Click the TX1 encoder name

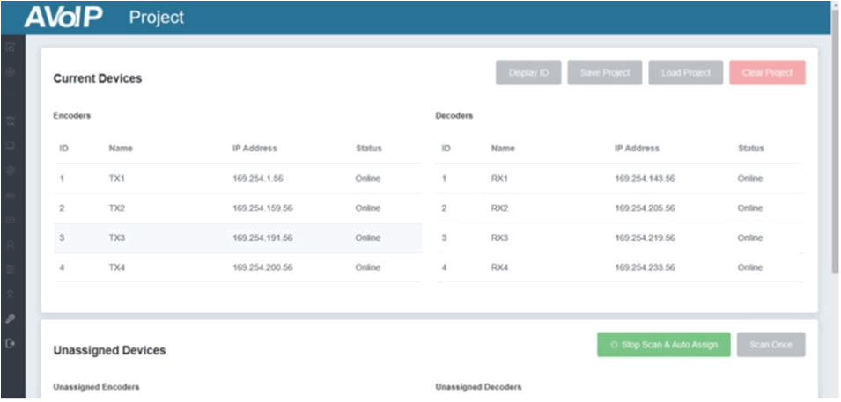(116, 179)
